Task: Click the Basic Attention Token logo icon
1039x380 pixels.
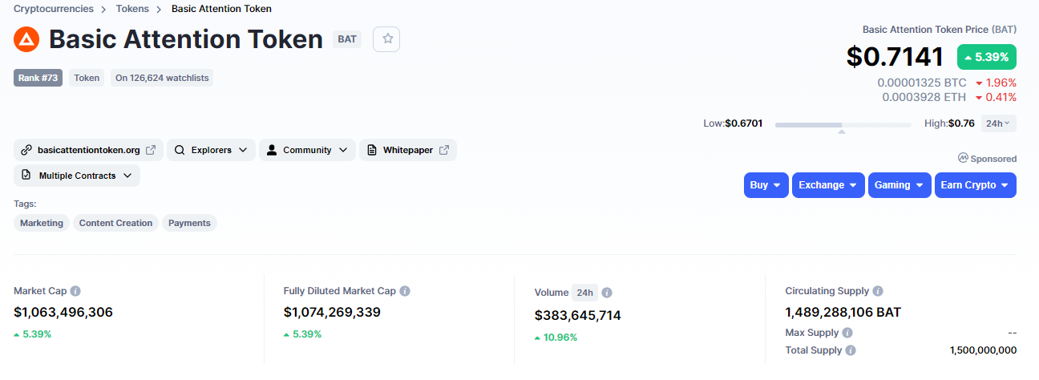Action: pyautogui.click(x=26, y=39)
